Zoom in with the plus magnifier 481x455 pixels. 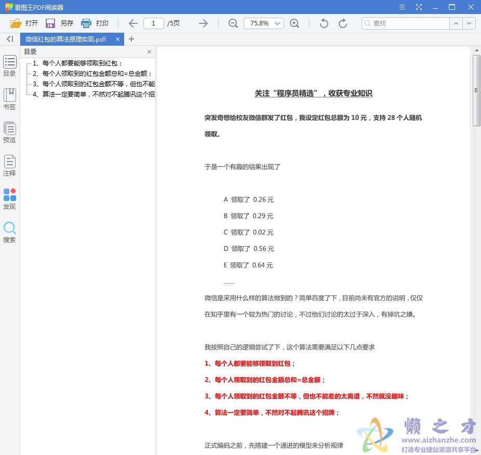(x=295, y=23)
